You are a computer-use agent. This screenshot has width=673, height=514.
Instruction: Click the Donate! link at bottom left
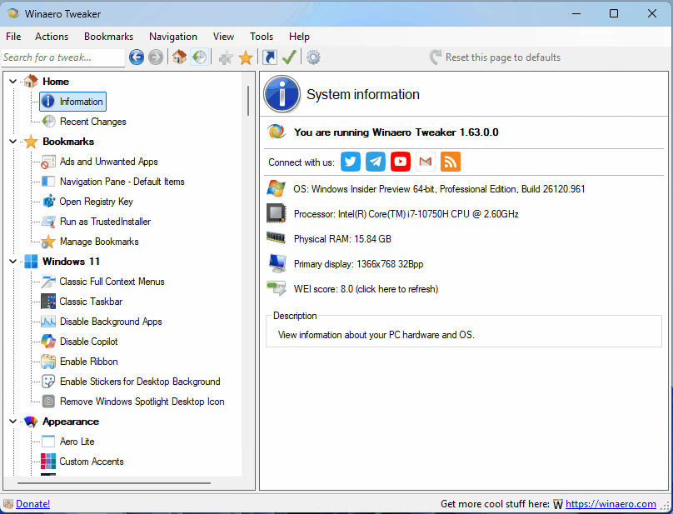click(32, 503)
